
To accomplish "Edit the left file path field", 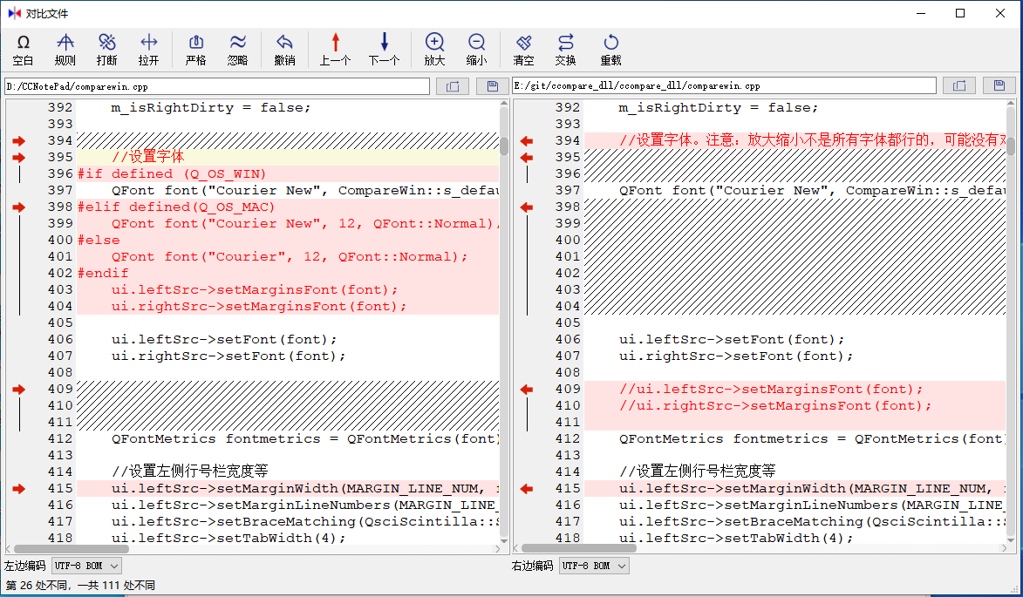I will tap(217, 86).
